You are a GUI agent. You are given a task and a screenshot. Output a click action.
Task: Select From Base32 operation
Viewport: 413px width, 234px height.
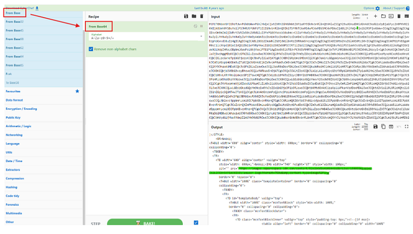44,22
